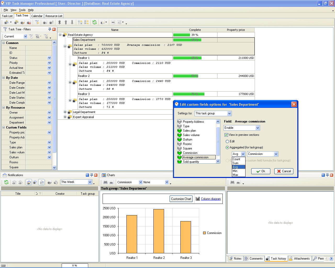335x268 pixels.
Task: Select Average commission in custom fields list
Action: pos(196,157)
